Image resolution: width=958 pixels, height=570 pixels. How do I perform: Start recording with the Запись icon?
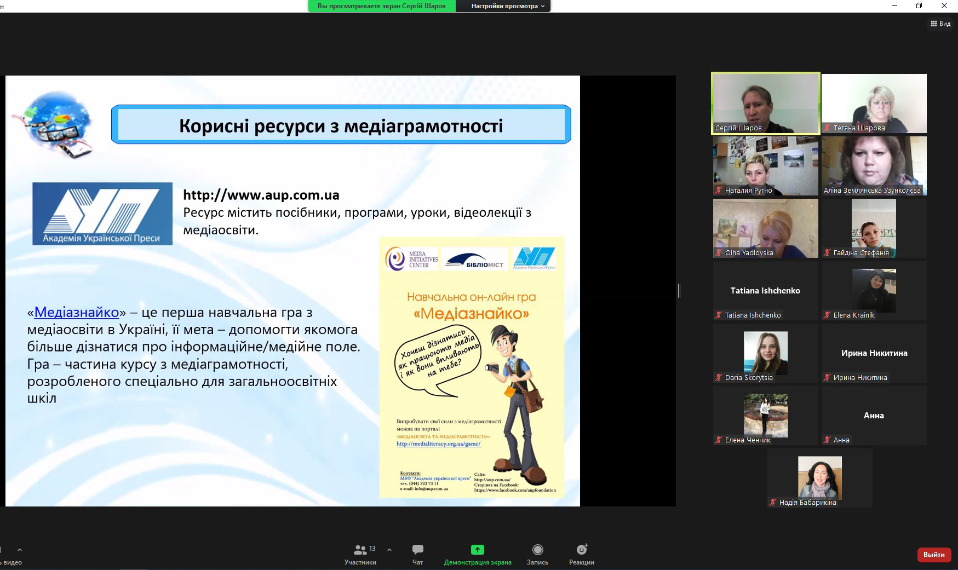click(x=537, y=550)
